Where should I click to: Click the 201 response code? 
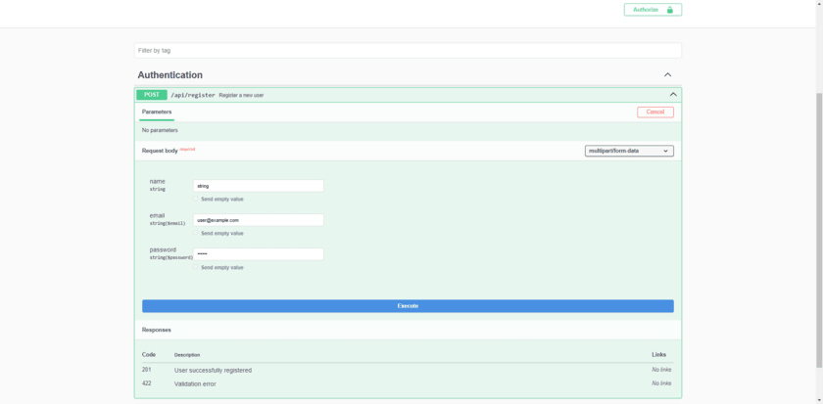146,370
